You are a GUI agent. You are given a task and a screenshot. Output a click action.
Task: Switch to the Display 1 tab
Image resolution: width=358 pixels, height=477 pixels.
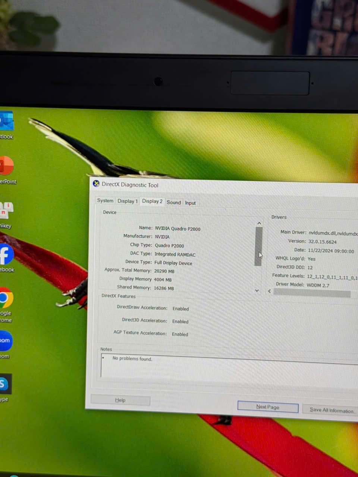[x=128, y=201]
